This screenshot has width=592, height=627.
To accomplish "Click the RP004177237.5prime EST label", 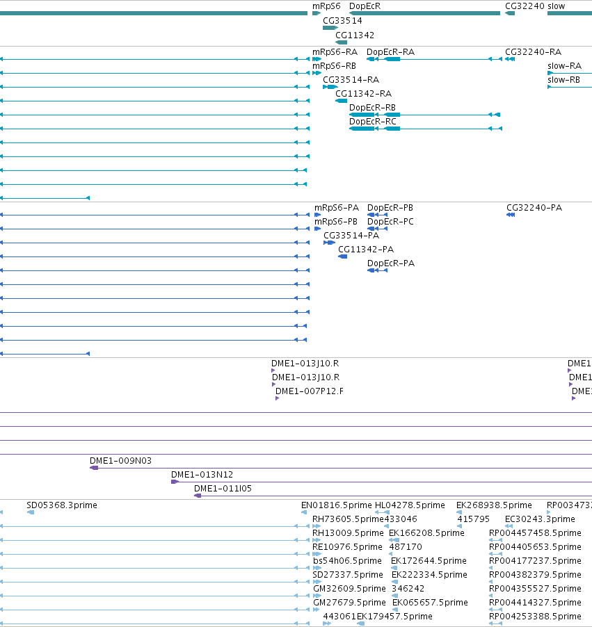I will pyautogui.click(x=535, y=561).
